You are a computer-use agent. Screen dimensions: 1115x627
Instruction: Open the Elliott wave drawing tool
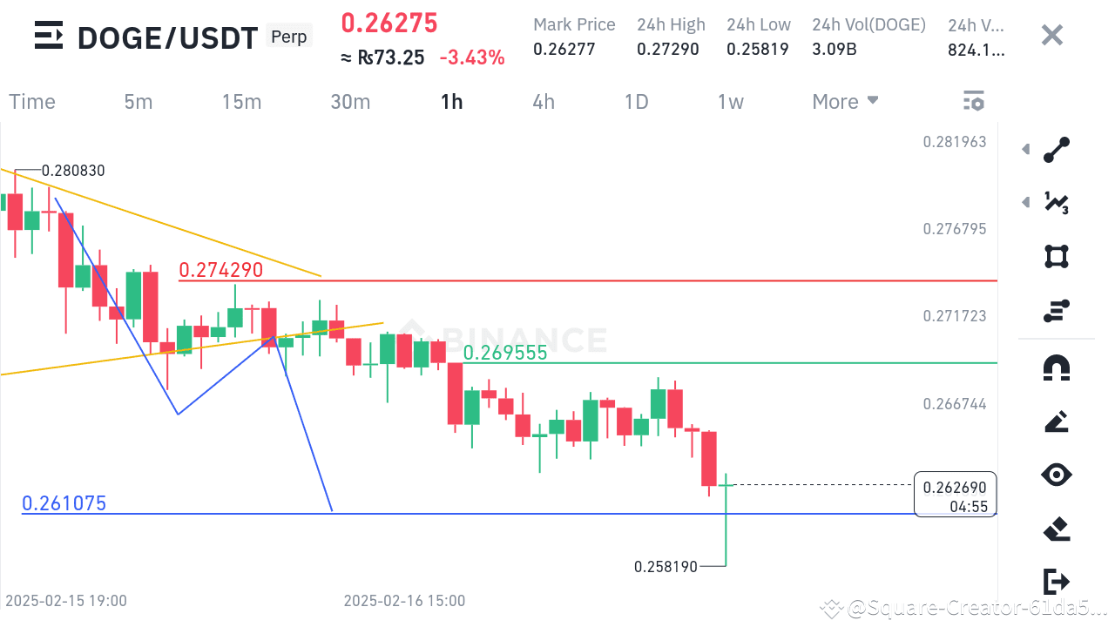(1057, 202)
